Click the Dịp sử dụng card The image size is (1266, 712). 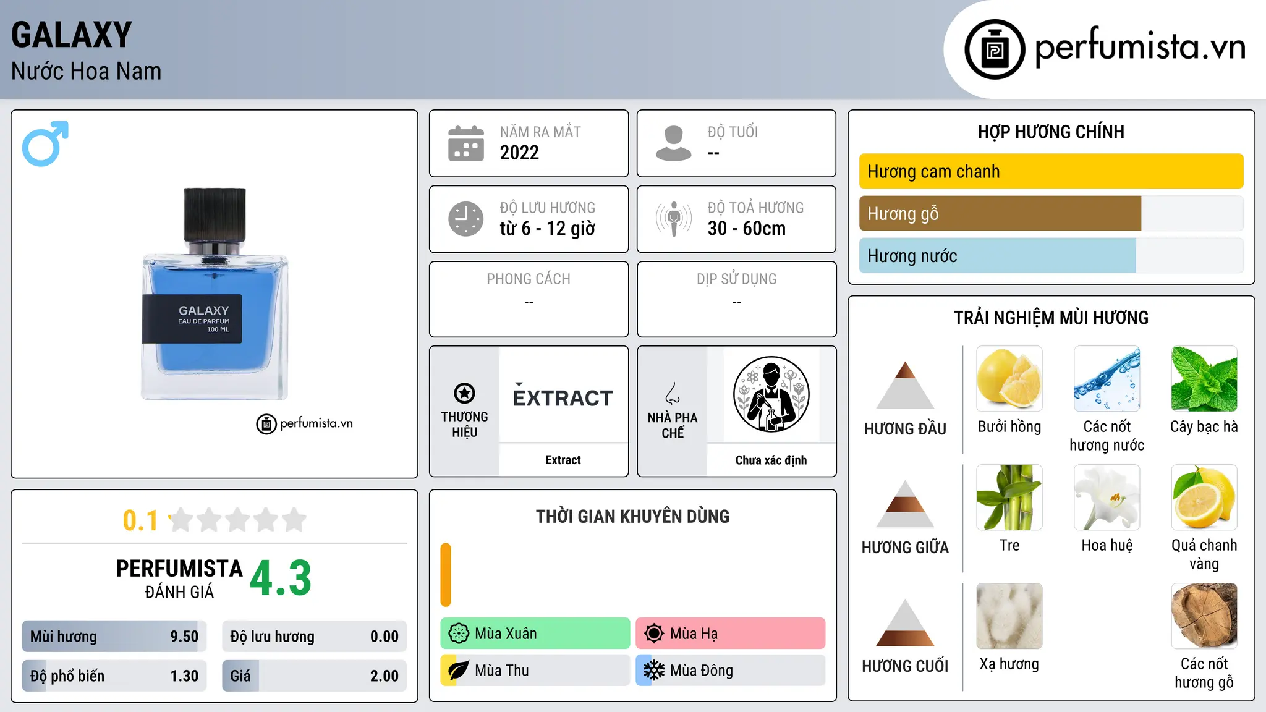click(x=736, y=299)
